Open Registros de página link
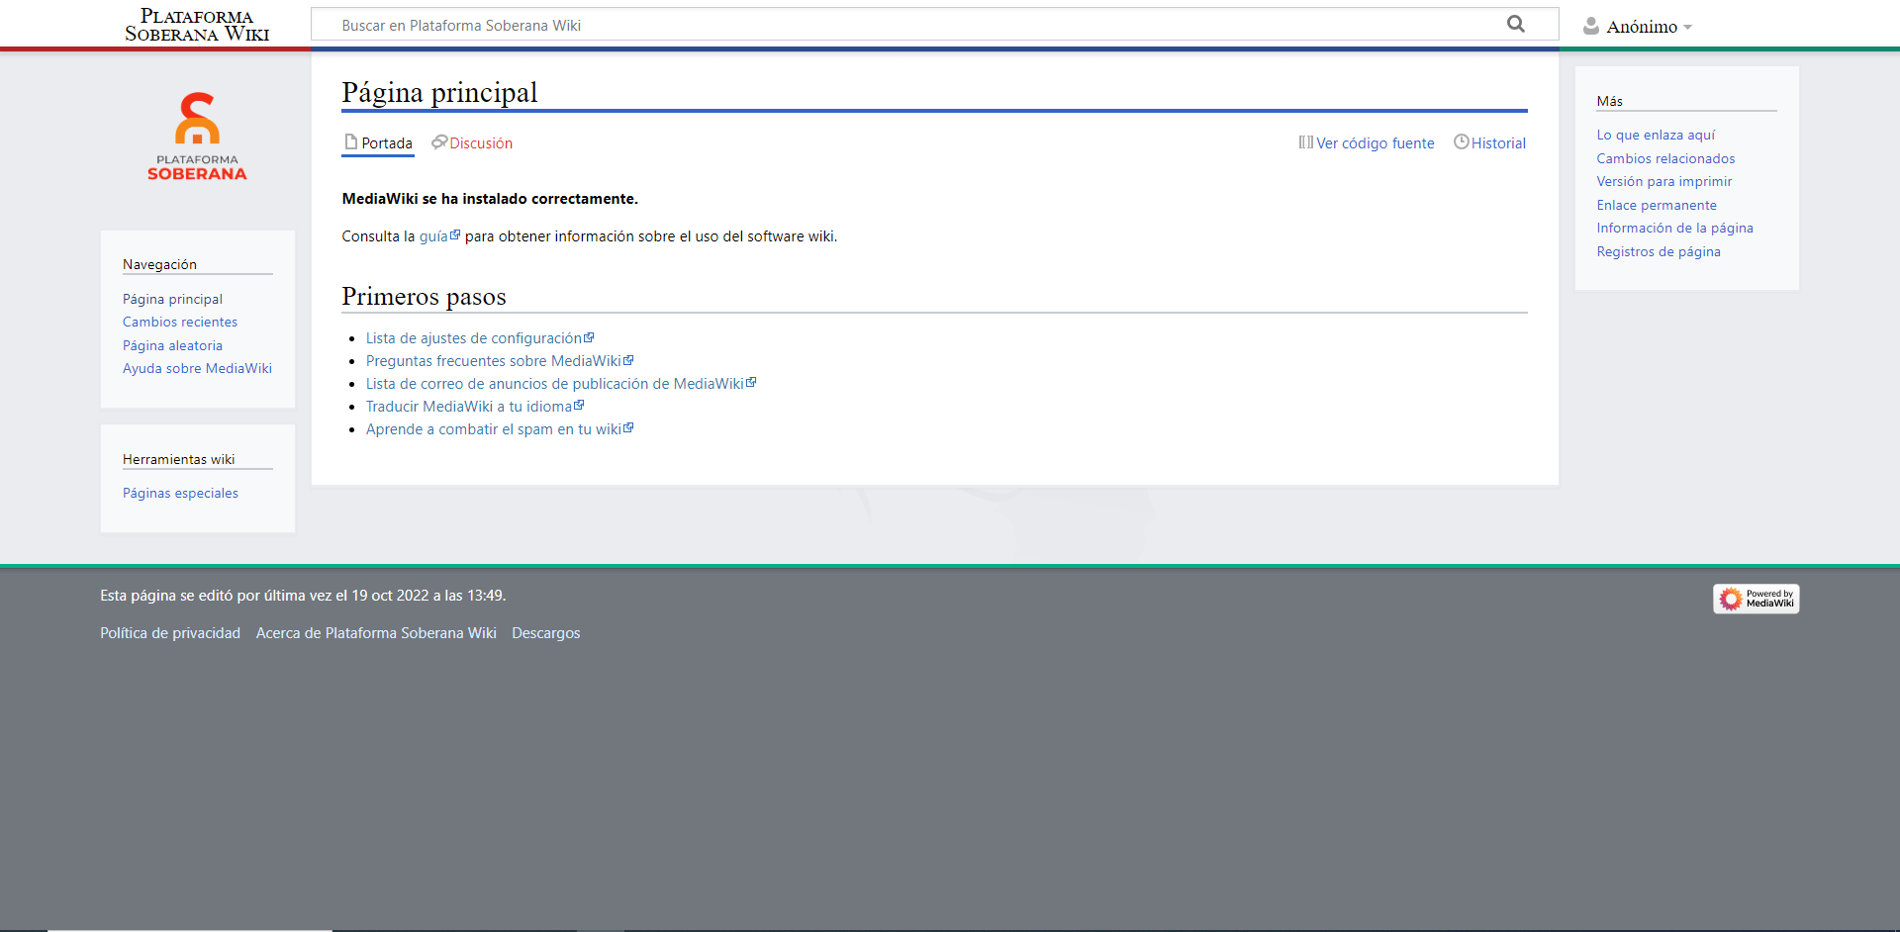Screen dimensions: 1900x932 (x=1659, y=251)
